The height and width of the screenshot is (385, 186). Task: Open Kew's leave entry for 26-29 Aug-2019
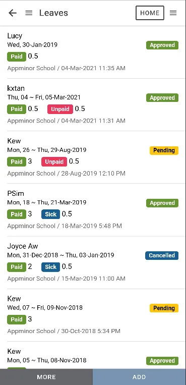tap(93, 157)
